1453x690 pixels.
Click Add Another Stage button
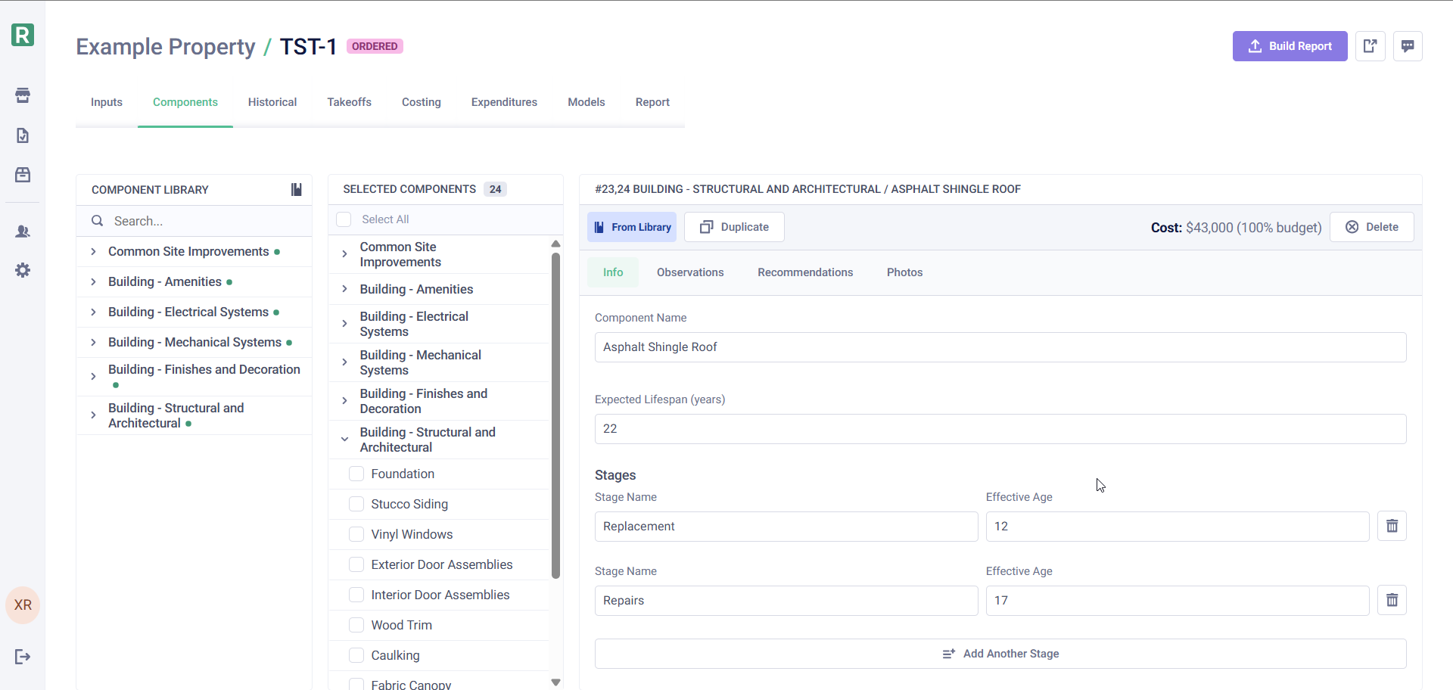tap(1000, 654)
